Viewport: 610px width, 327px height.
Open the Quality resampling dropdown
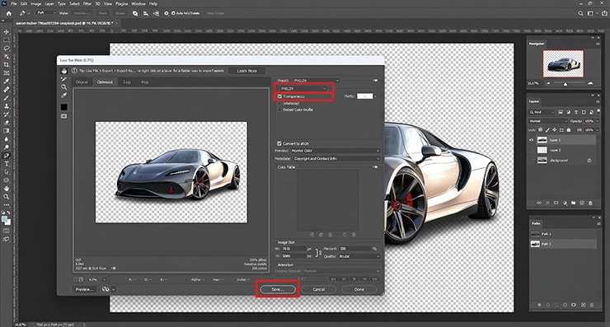(x=359, y=256)
